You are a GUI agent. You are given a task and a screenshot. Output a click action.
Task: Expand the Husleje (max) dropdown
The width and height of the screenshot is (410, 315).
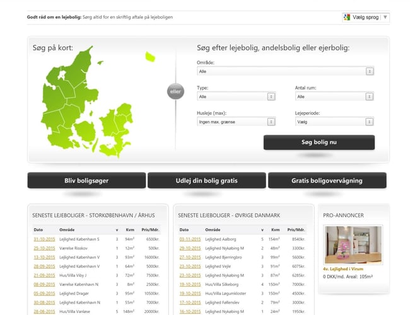pyautogui.click(x=235, y=122)
